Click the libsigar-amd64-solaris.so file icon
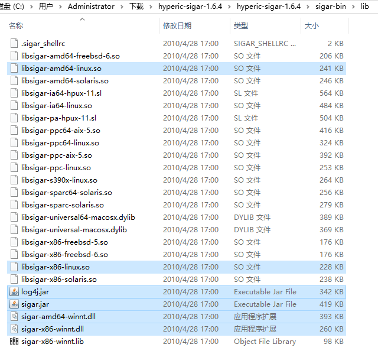Image resolution: width=378 pixels, height=354 pixels. click(14, 80)
